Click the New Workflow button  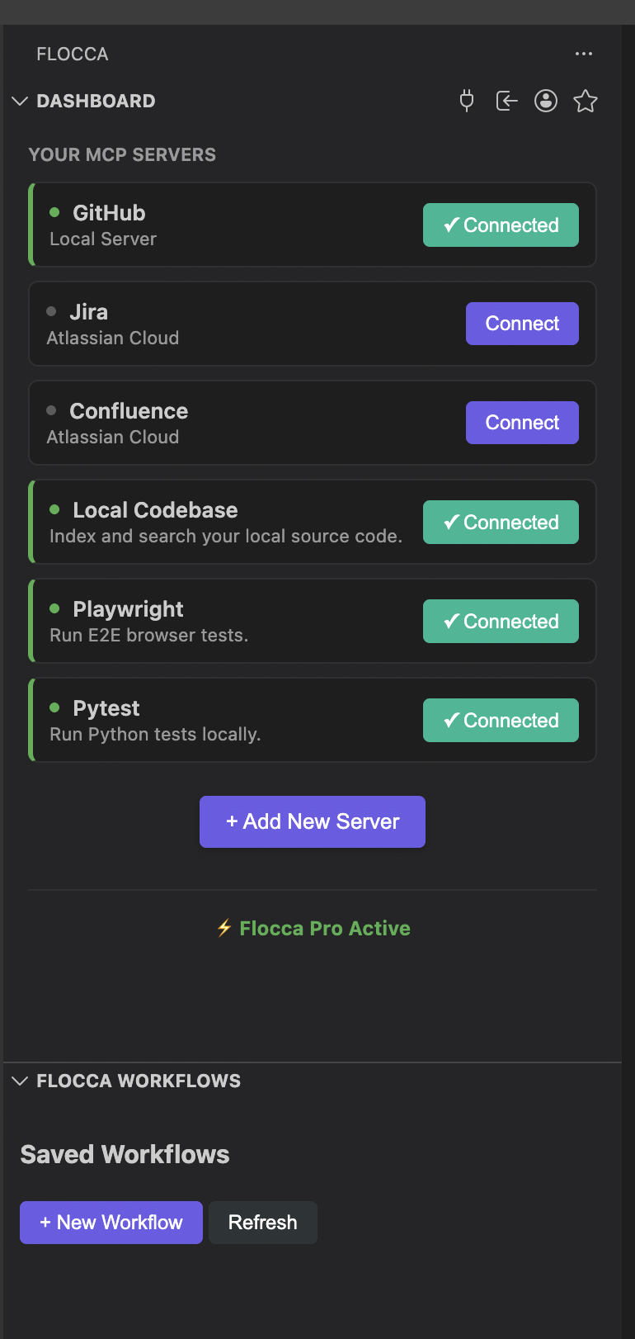[111, 1222]
